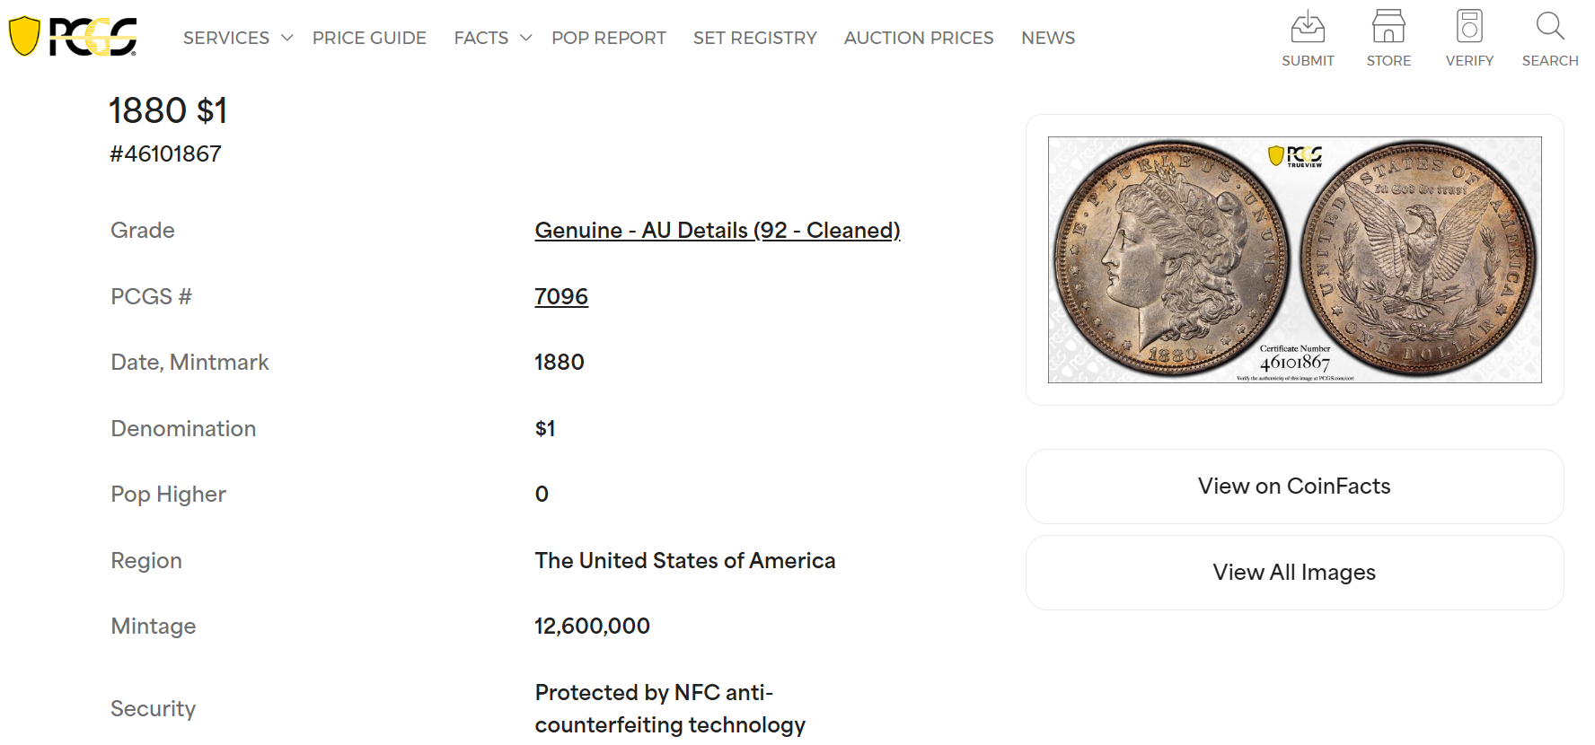Open the Services menu

226,38
